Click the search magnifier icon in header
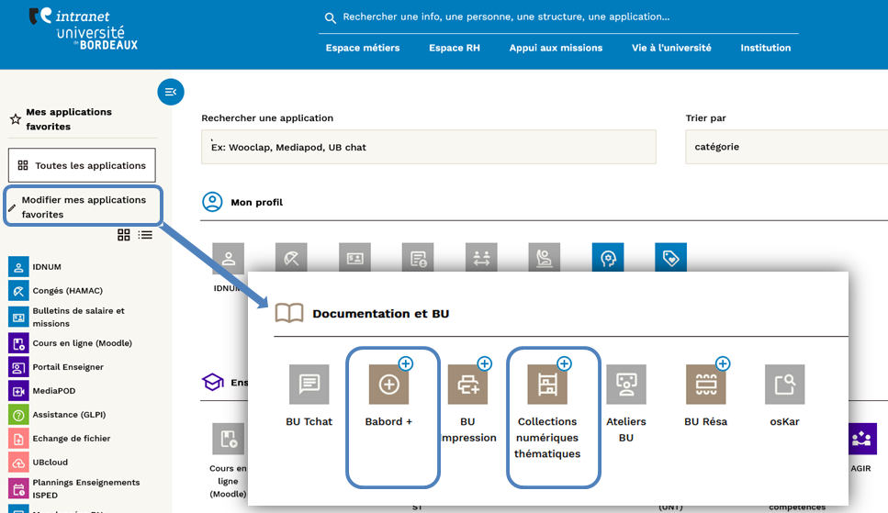 331,17
